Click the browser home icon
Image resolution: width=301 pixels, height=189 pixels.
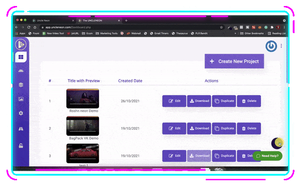(x=35, y=27)
